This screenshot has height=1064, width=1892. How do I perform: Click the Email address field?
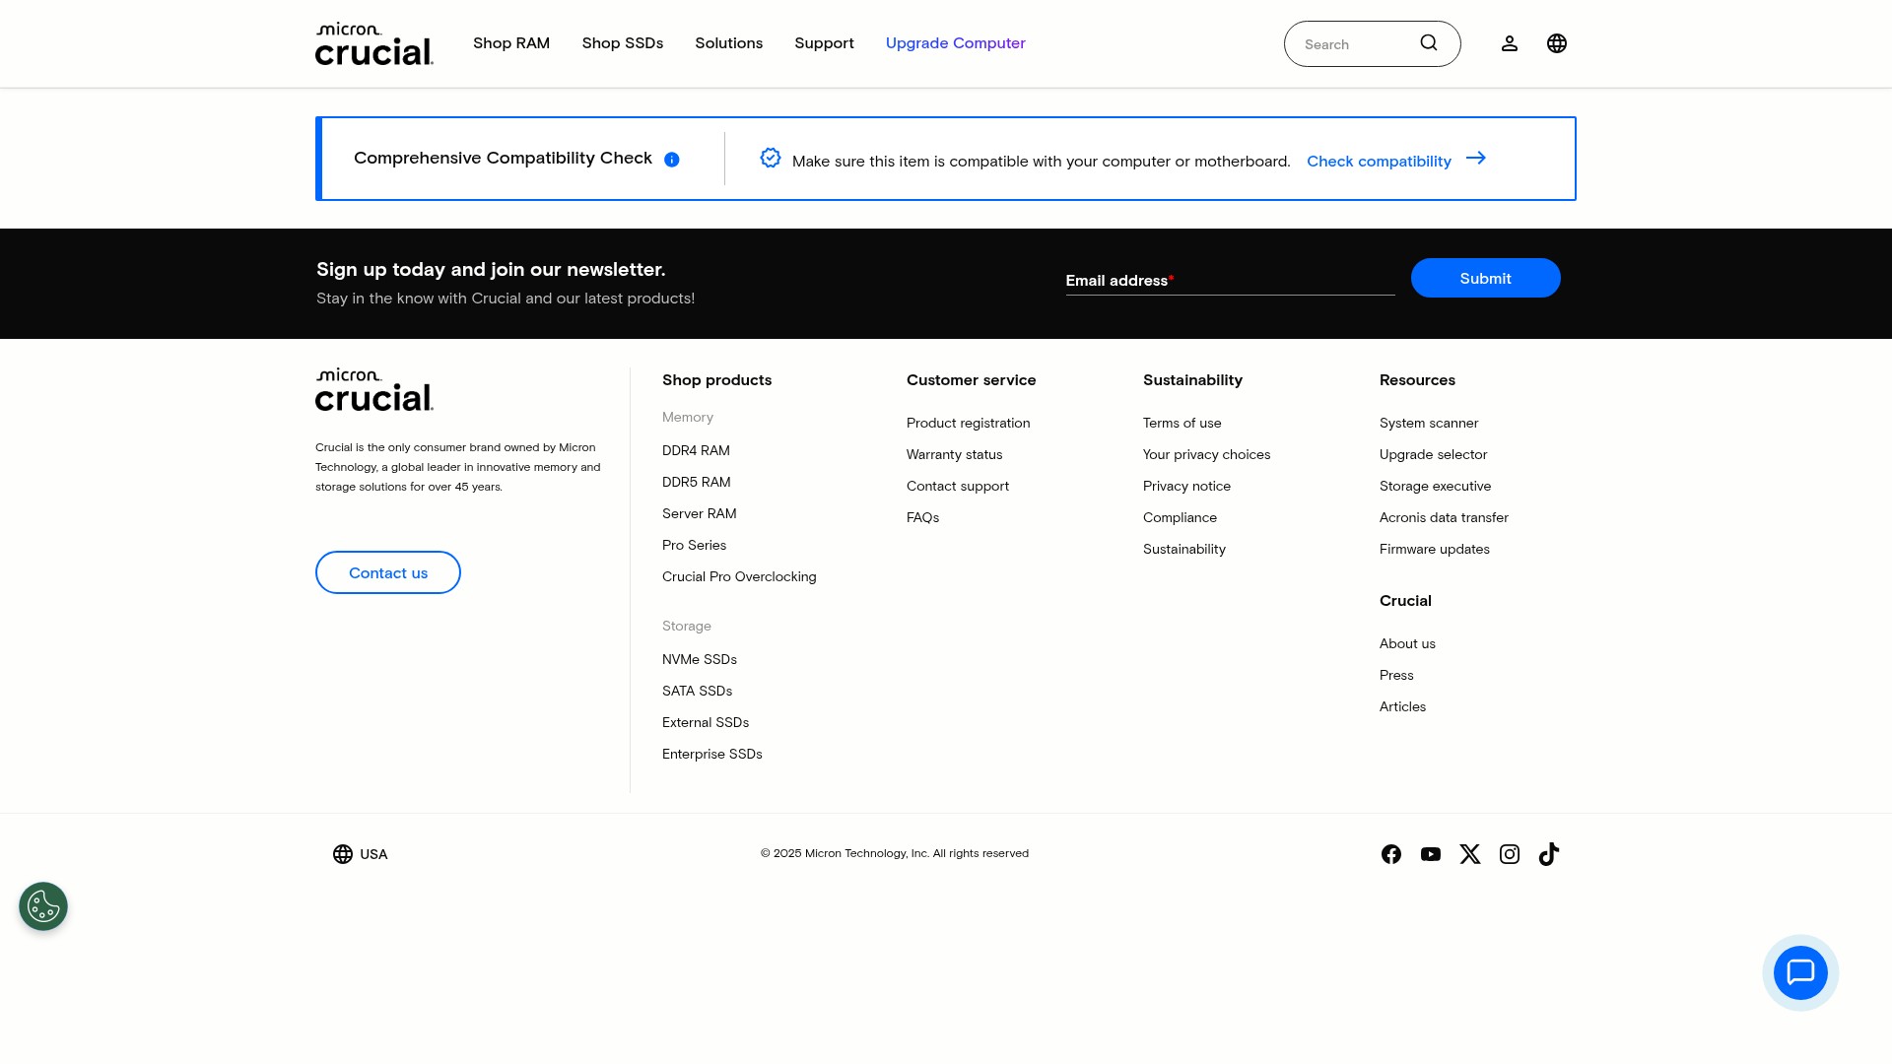pos(1230,281)
